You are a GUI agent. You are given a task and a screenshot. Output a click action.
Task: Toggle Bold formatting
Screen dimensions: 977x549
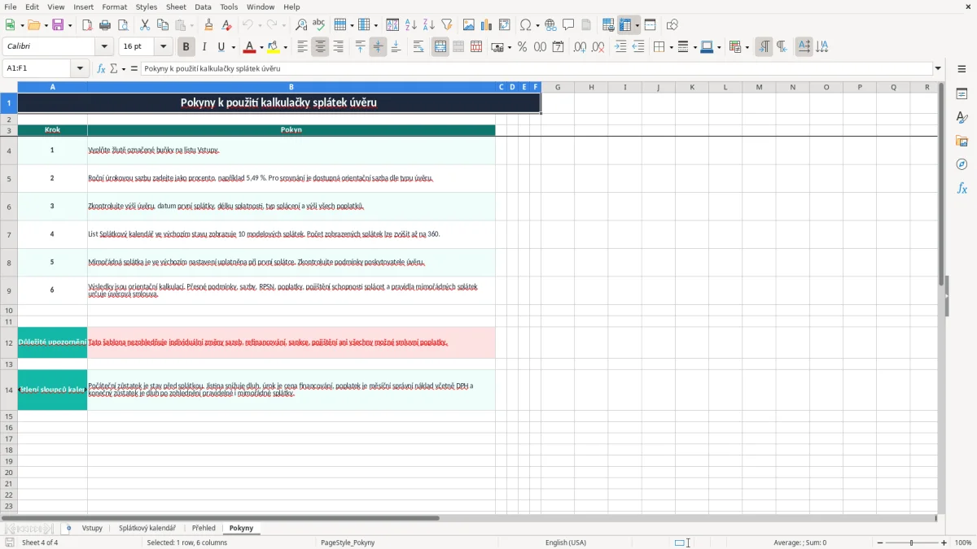coord(186,47)
